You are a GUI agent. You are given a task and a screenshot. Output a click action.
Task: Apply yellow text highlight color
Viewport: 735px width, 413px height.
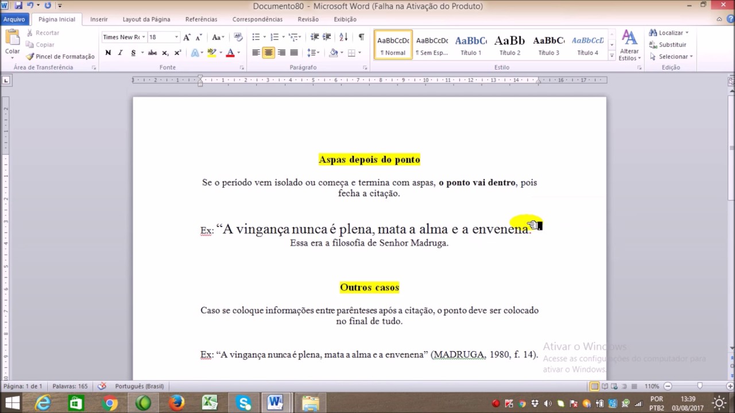211,53
